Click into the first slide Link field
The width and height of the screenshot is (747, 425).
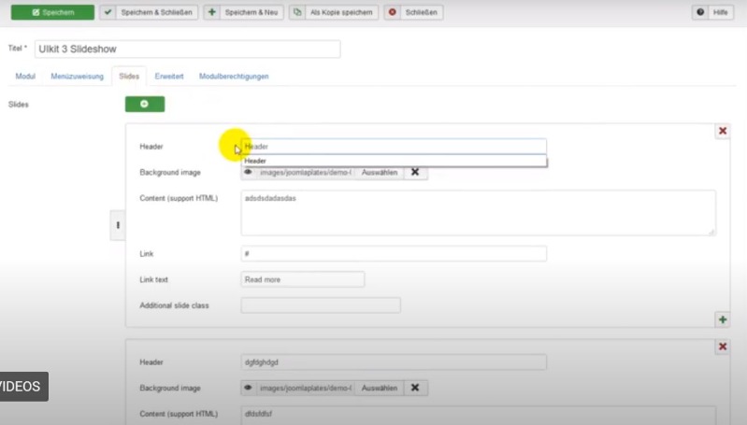(x=393, y=254)
